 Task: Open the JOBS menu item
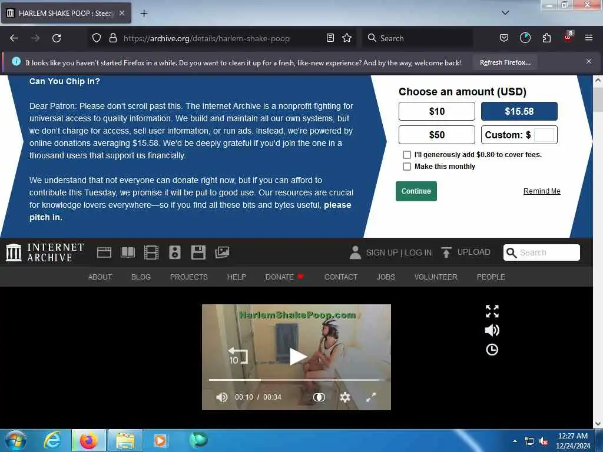tap(386, 277)
